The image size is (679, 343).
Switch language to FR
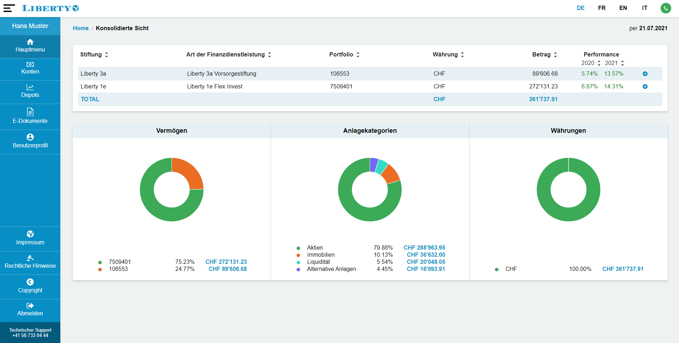point(602,8)
